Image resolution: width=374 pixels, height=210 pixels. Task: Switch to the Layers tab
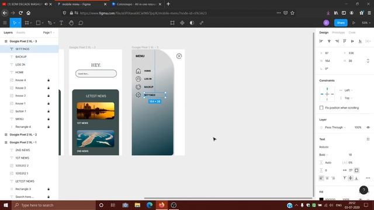pos(8,33)
